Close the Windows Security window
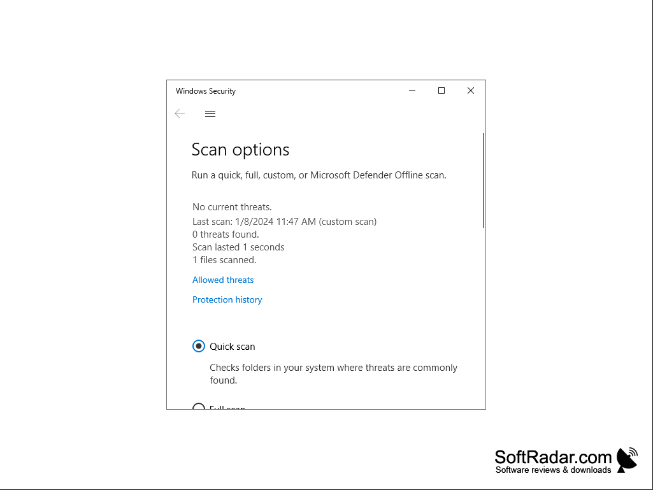Screen dimensions: 653x490 point(471,91)
